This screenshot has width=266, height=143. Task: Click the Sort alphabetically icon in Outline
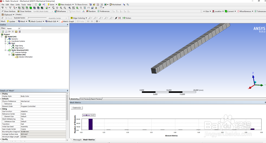tap(20, 32)
